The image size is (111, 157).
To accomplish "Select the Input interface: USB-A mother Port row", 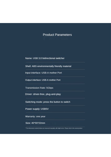I will (x=43, y=73).
